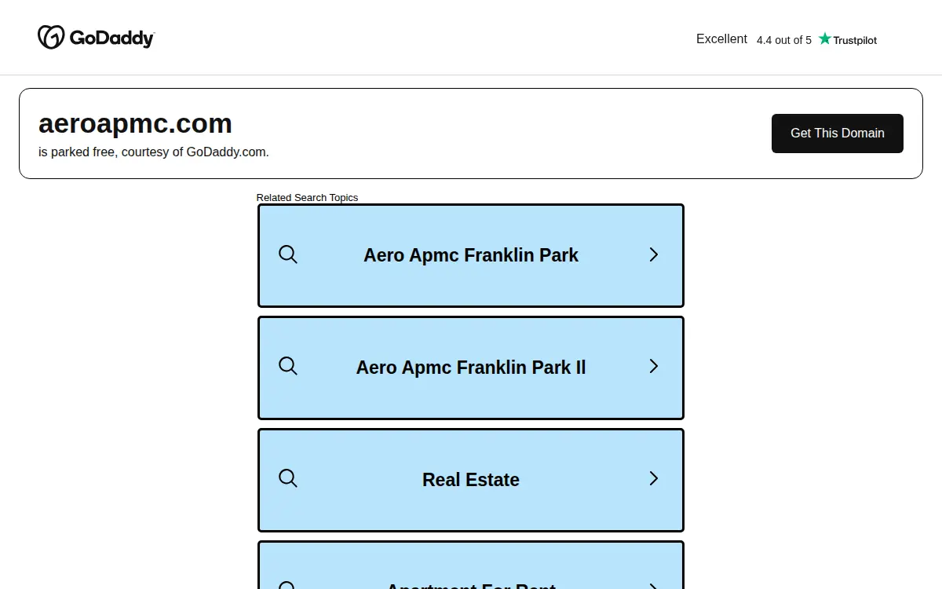Click search icon on Real Estate card

[288, 478]
